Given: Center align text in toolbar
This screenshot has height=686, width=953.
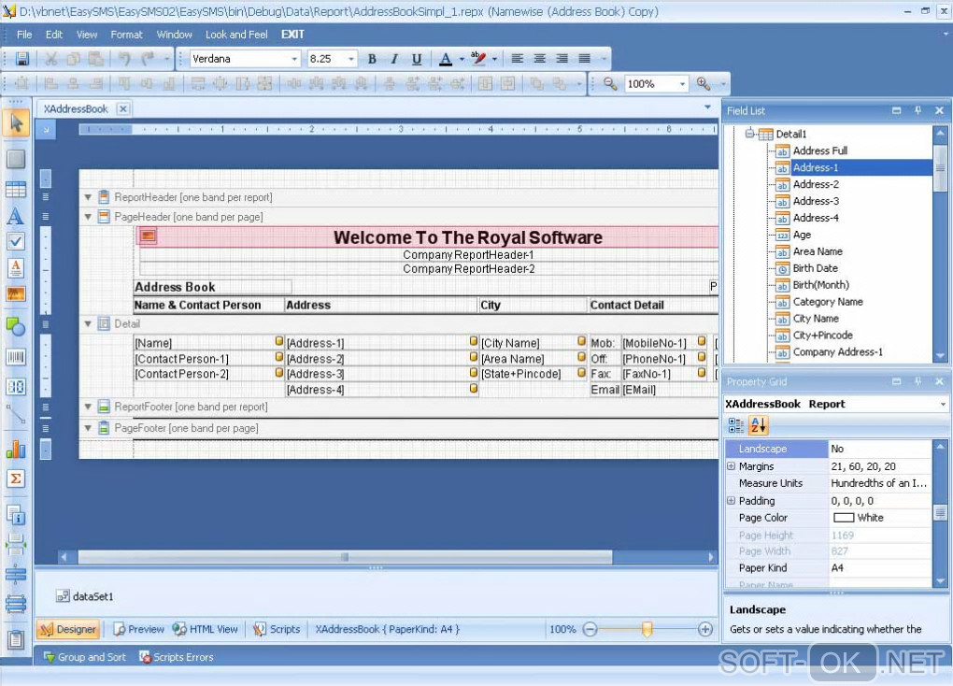Looking at the screenshot, I should [540, 58].
